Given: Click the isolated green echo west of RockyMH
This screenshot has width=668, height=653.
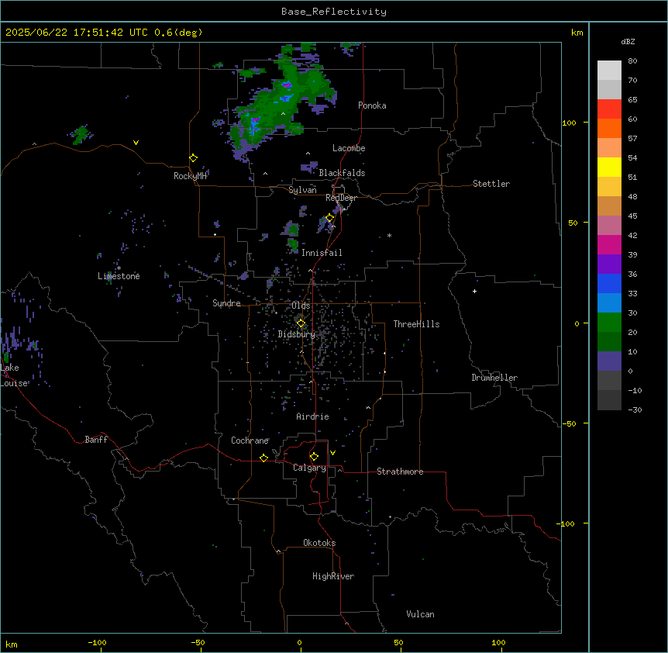Looking at the screenshot, I should point(80,135).
